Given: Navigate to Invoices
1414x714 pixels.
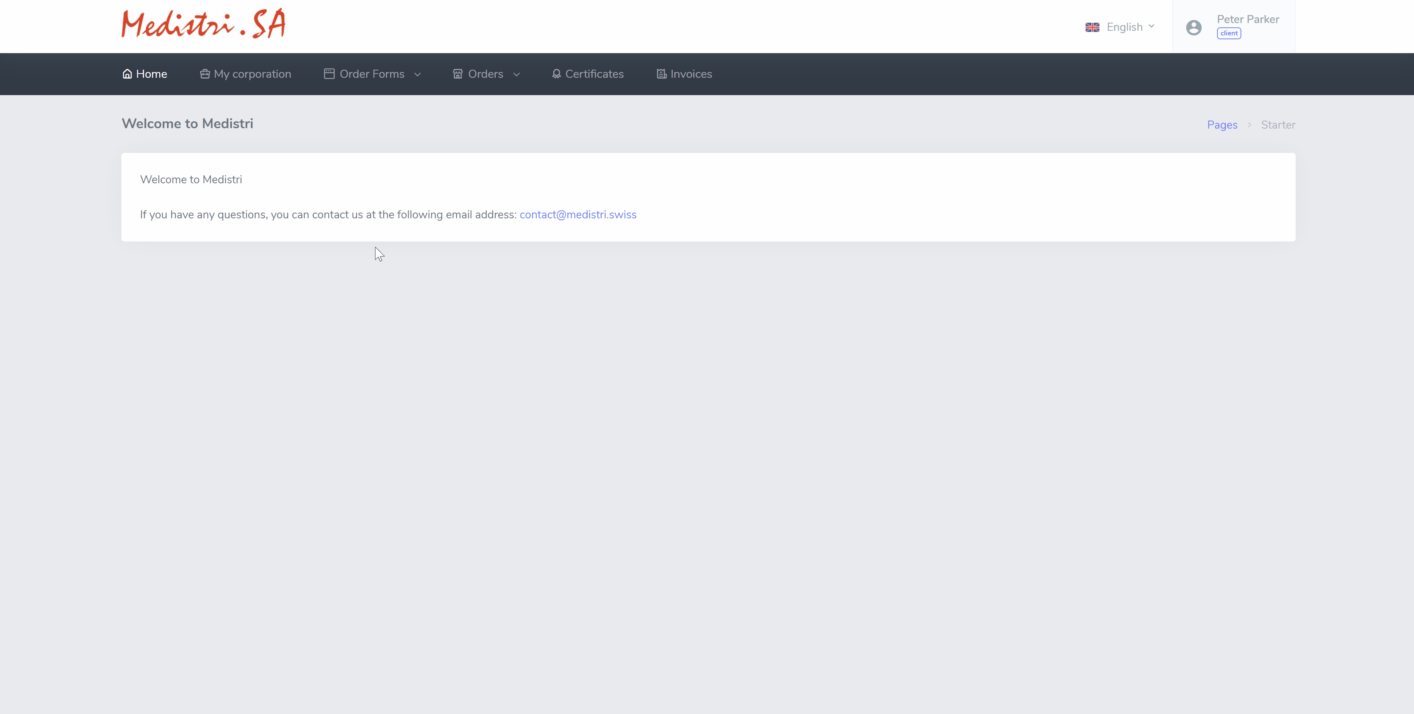Looking at the screenshot, I should coord(684,74).
